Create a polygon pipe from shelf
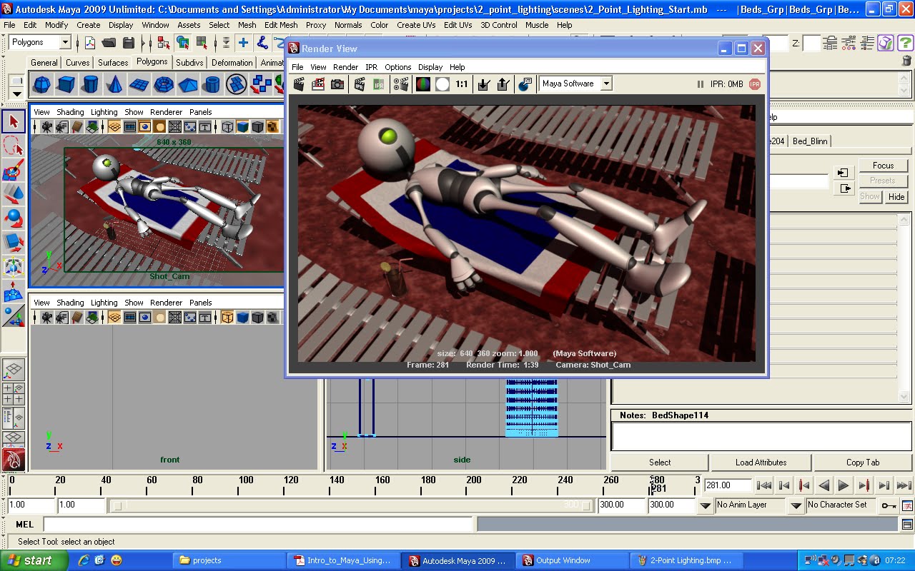 (x=212, y=84)
